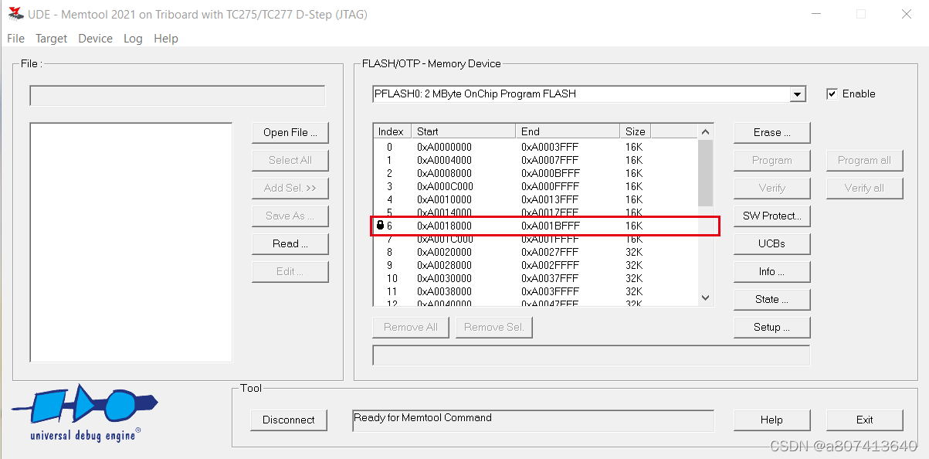
Task: Select sector row 3 at 0xA000C000
Action: (535, 186)
